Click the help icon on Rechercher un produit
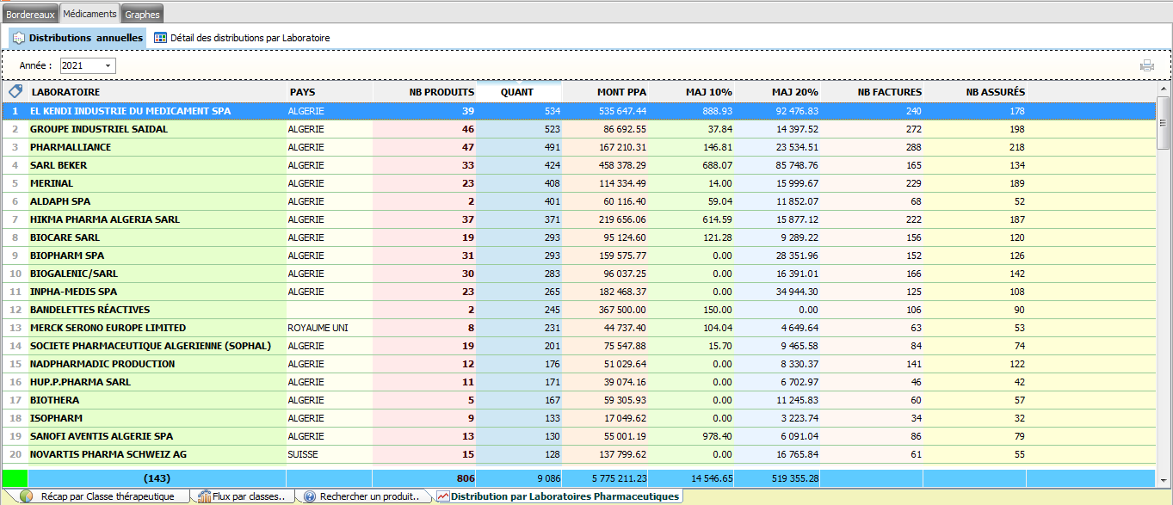Screen dimensions: 1173x505 (x=310, y=496)
